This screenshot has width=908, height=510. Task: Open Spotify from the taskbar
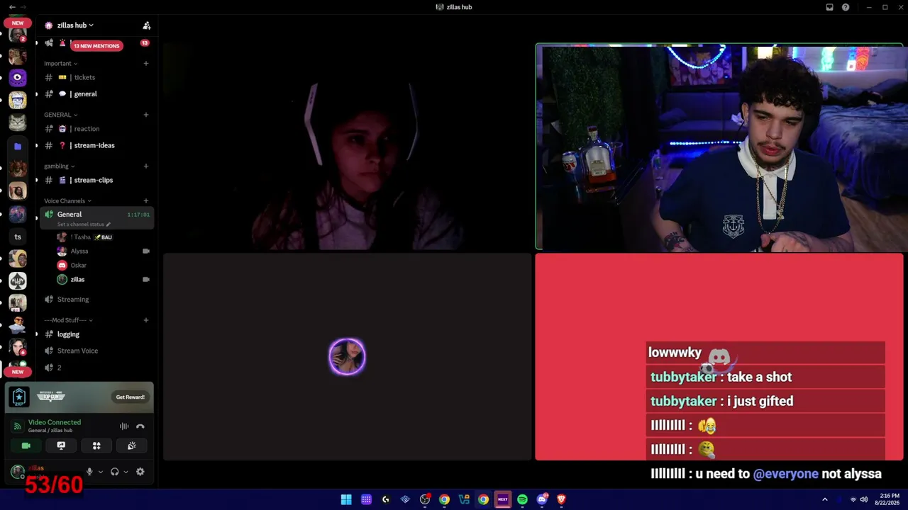tap(522, 499)
